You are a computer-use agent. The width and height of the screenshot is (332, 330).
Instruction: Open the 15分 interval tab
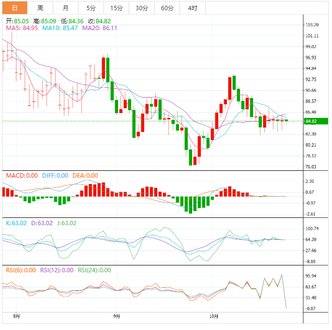117,8
